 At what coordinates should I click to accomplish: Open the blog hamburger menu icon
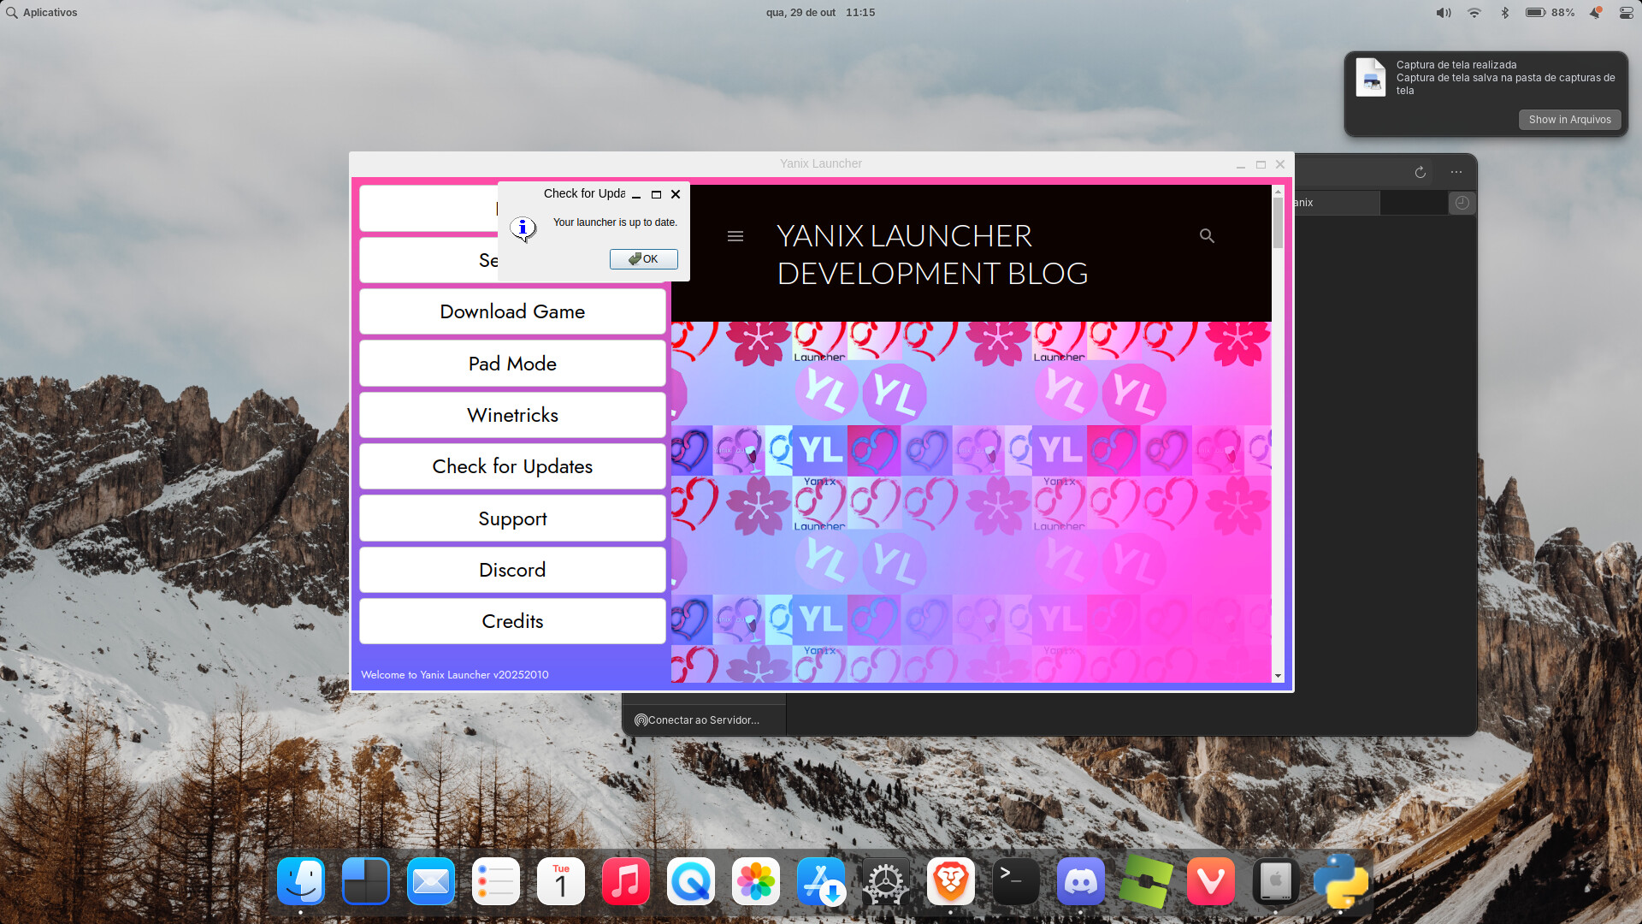pos(735,236)
